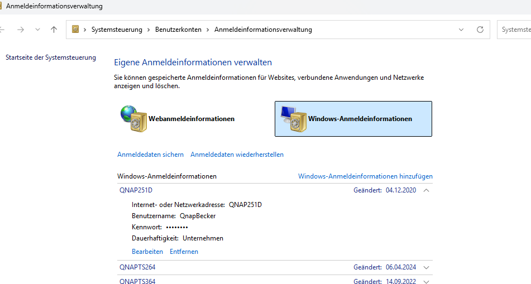Screen dimensions: 531x284
Task: Focus the Systemsteuerung search field
Action: [x=514, y=30]
